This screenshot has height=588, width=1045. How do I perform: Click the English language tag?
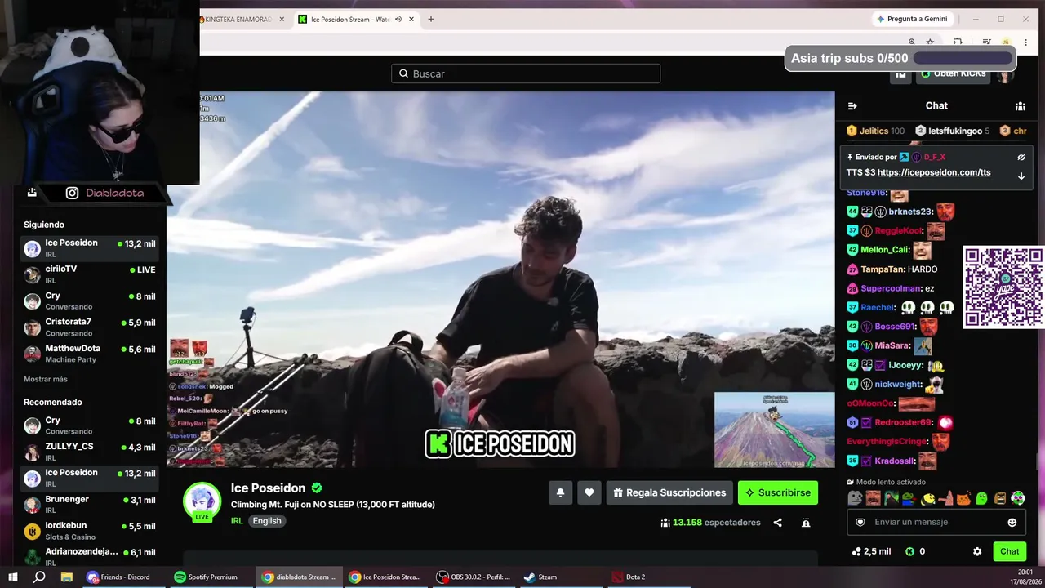[x=267, y=521]
